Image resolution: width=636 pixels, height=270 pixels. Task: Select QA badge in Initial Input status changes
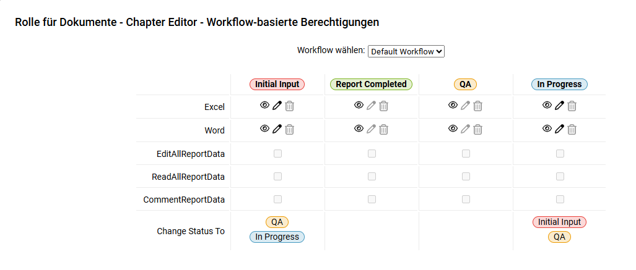pyautogui.click(x=277, y=222)
